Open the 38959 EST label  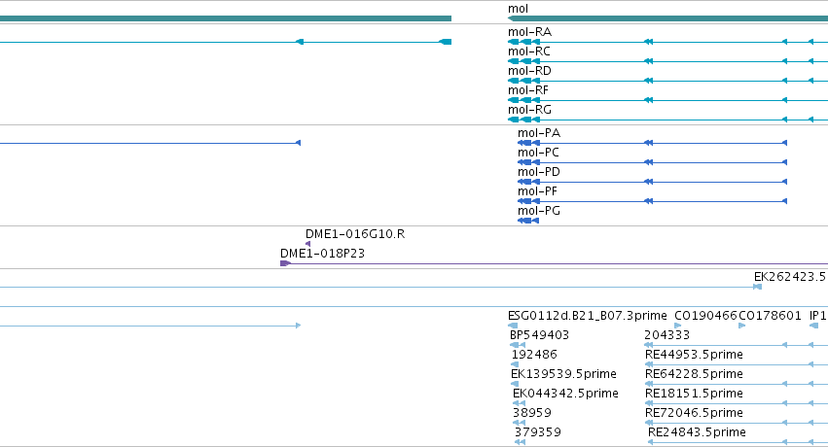(x=532, y=413)
